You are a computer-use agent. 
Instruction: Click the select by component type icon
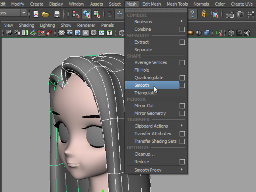(97, 14)
